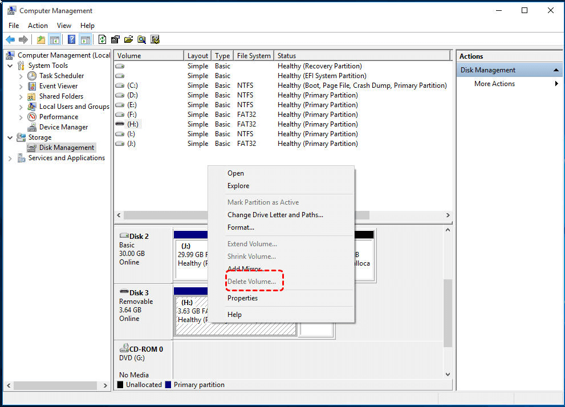The height and width of the screenshot is (407, 565).
Task: Click the Forward arrow toolbar icon
Action: click(x=23, y=40)
